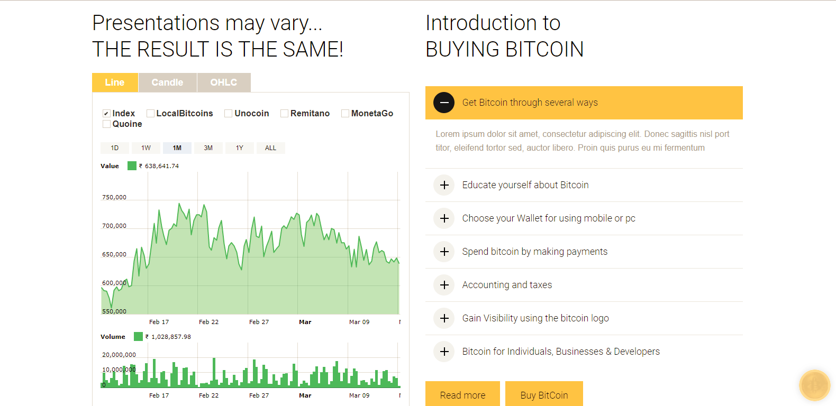Screen dimensions: 836x406
Task: Click the floating bitcoin coin icon
Action: (x=814, y=385)
